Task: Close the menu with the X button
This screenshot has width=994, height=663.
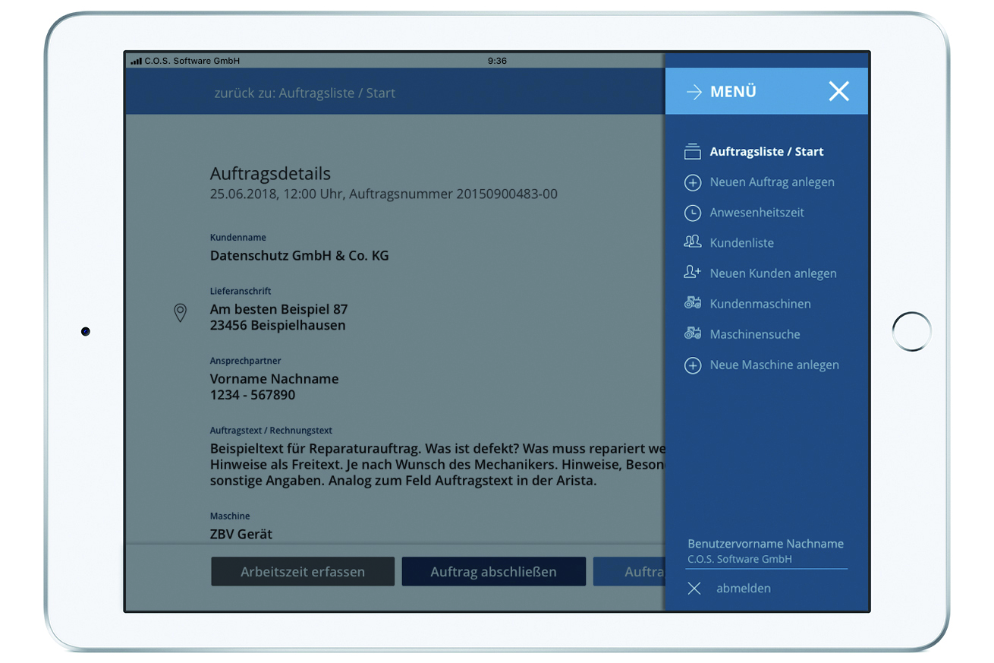Action: pyautogui.click(x=838, y=92)
